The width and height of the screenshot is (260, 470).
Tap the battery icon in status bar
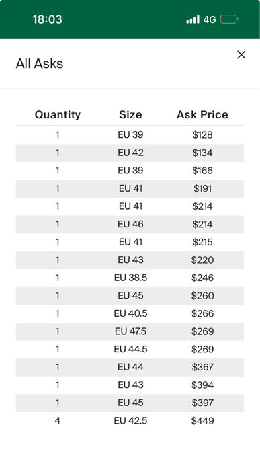click(229, 19)
